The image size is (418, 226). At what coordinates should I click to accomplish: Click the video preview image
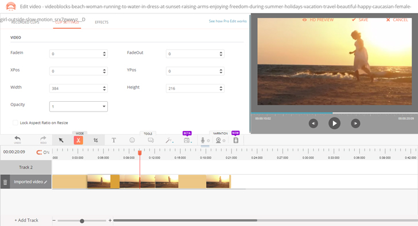[x=334, y=62]
